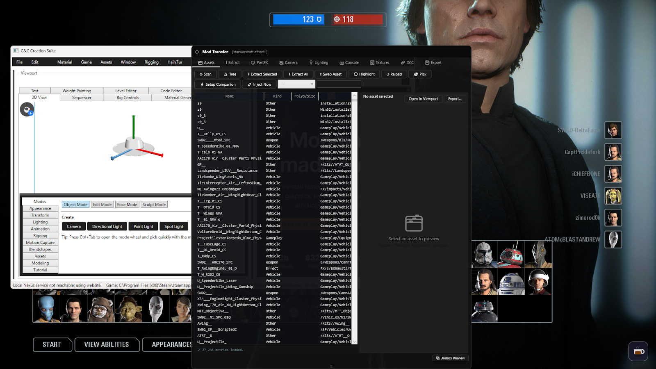Click Open In Viewport for the asset
Screen dimensions: 656x369
423,98
